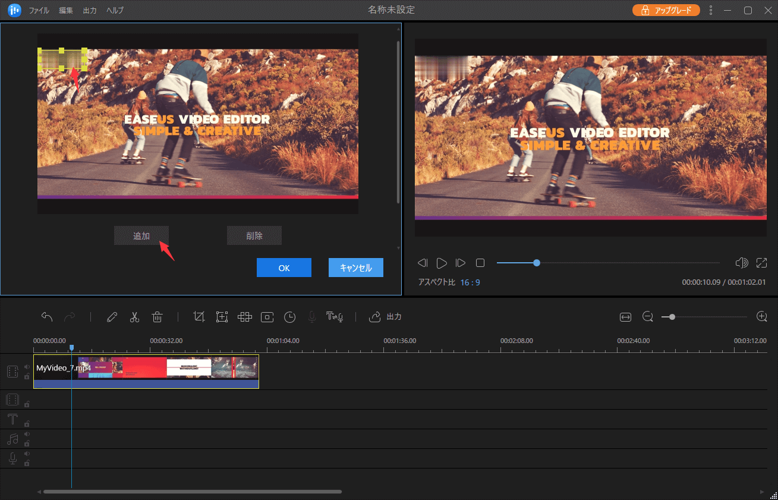
Task: Open the three-dot more options menu
Action: [x=711, y=10]
